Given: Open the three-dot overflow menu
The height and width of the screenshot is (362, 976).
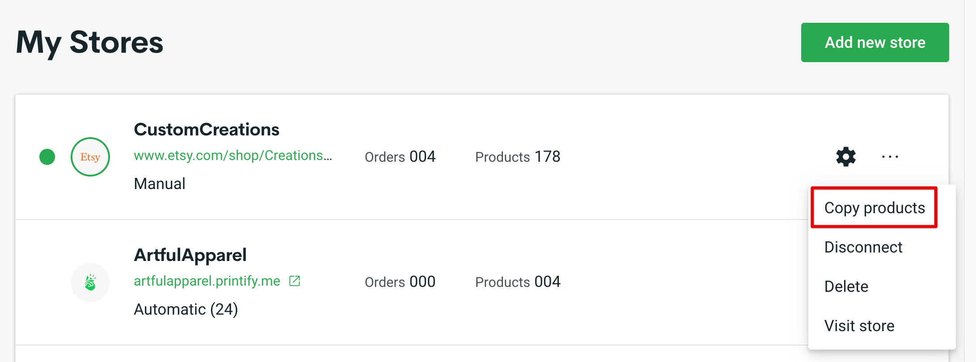Looking at the screenshot, I should coord(890,157).
